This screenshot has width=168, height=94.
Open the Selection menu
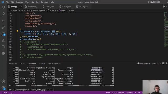pyautogui.click(x=19, y=2)
